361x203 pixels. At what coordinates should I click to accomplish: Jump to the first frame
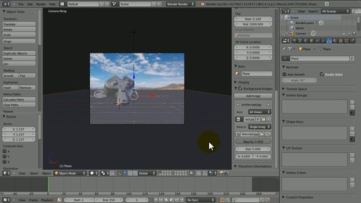156,200
